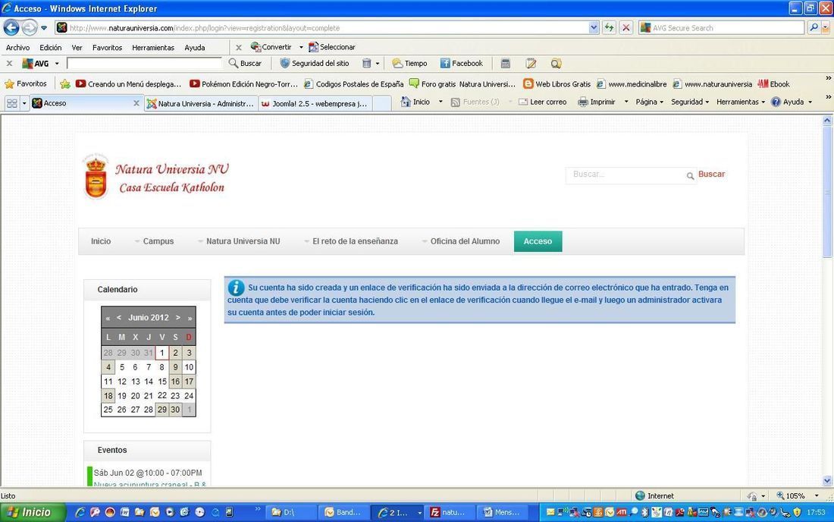Viewport: 834px width, 522px height.
Task: Expand the AVG logo dropdown arrow
Action: tap(56, 63)
